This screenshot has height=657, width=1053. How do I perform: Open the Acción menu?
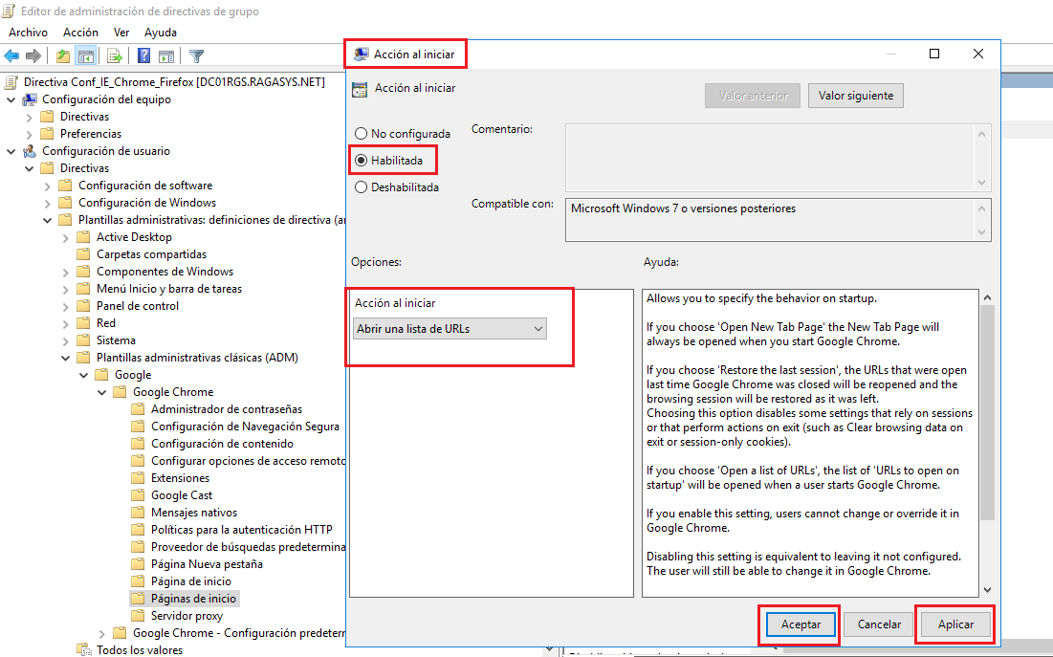(80, 32)
